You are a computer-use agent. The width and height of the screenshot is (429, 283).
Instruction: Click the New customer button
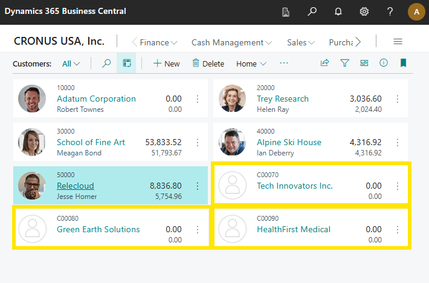pyautogui.click(x=166, y=63)
